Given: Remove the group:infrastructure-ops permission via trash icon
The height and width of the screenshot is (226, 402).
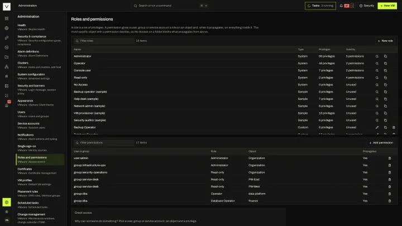Looking at the screenshot, I should click(x=390, y=165).
